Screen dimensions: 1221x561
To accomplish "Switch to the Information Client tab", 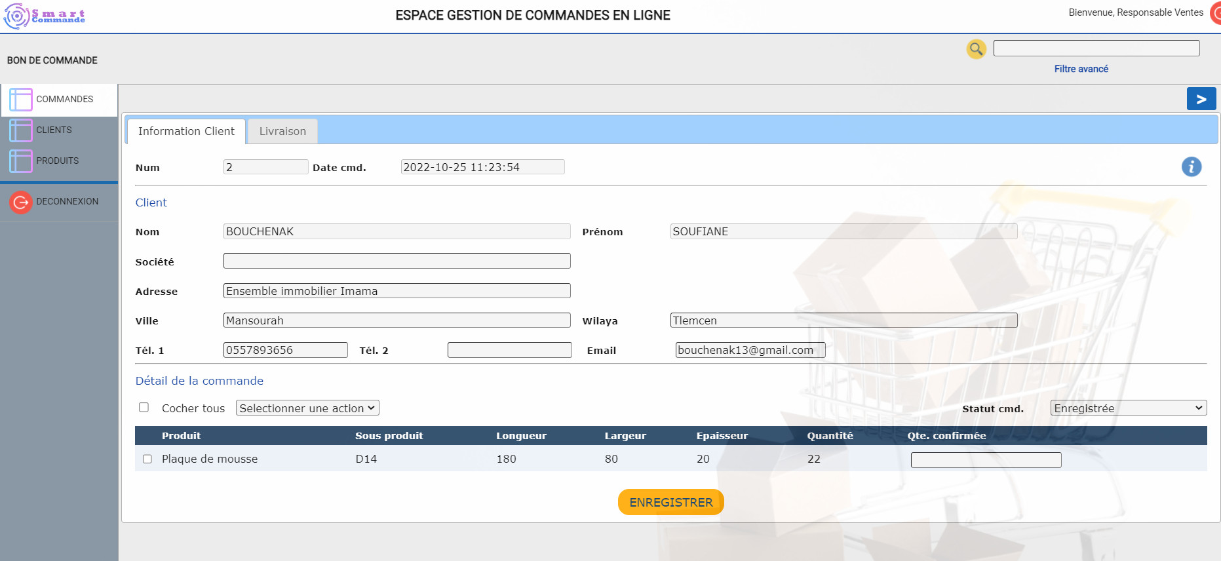I will click(x=186, y=131).
